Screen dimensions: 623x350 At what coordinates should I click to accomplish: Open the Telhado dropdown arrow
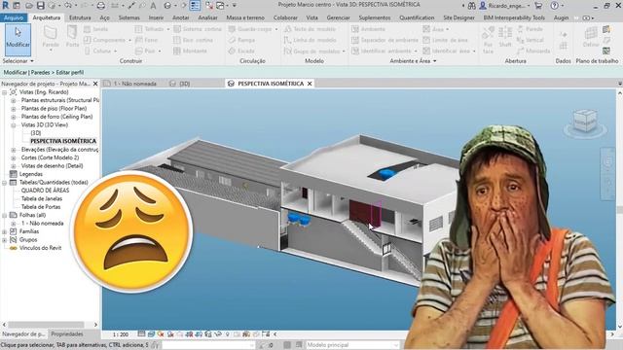(168, 29)
